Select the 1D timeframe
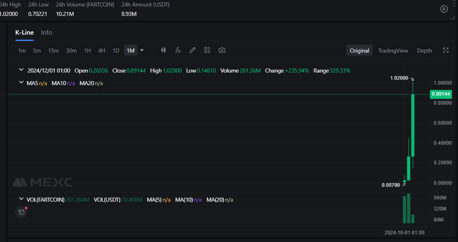The height and width of the screenshot is (242, 458). click(116, 51)
